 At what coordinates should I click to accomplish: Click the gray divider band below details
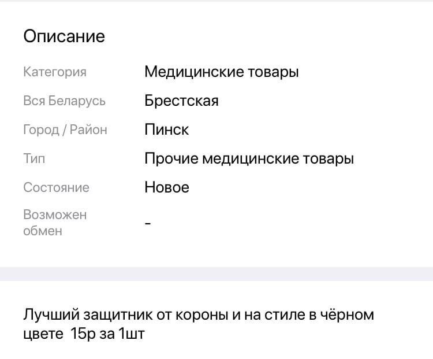coord(216,274)
